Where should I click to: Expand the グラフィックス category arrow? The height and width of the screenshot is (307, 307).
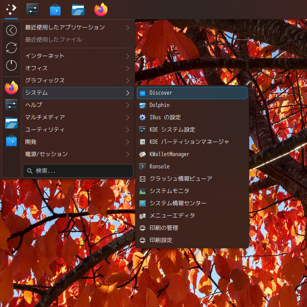[128, 81]
